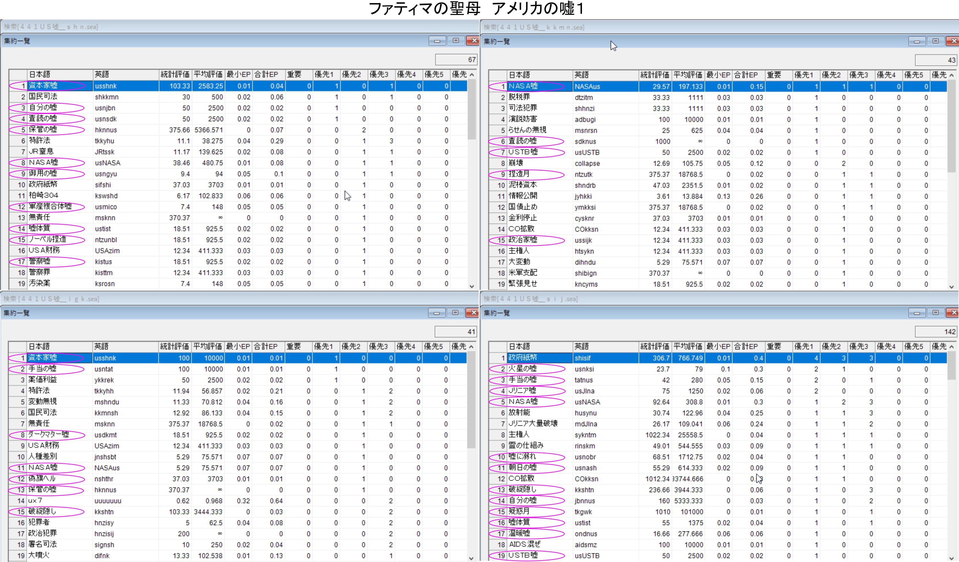The height and width of the screenshot is (562, 959).
Task: Select the ダークマター嘘 row in bottom-left table
Action: (x=48, y=435)
